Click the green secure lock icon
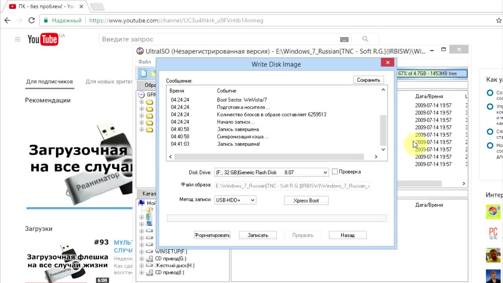 point(46,20)
